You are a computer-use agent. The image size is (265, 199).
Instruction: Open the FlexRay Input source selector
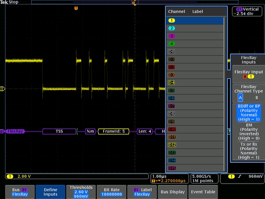click(x=248, y=74)
